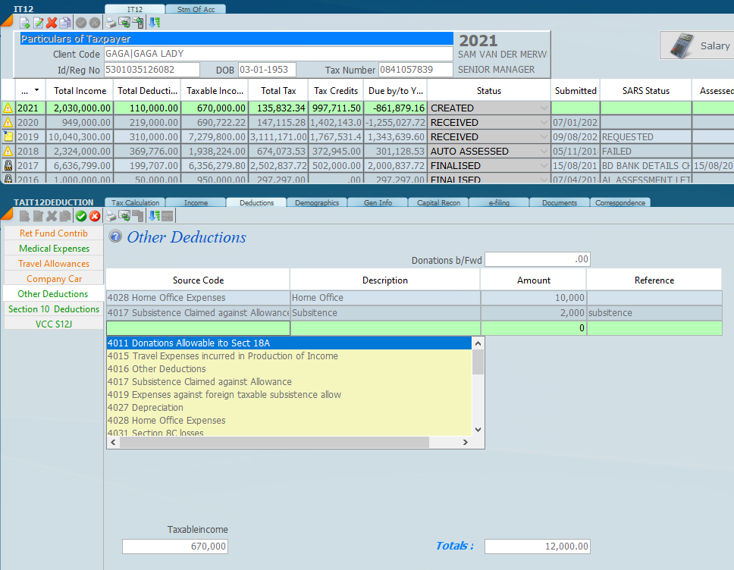Open the Travel Allowances section
Image resolution: width=734 pixels, height=570 pixels.
click(x=54, y=264)
